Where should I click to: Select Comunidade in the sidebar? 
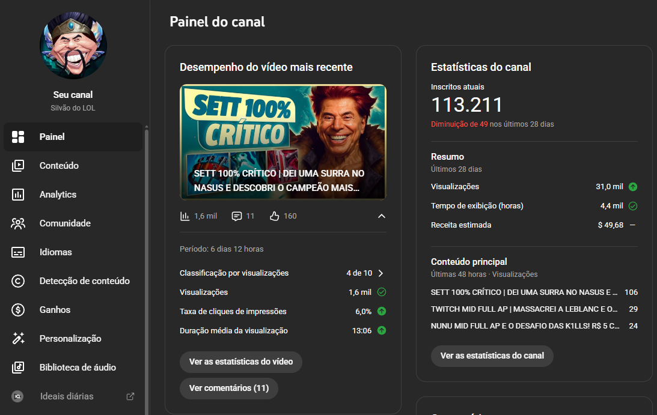(x=73, y=223)
